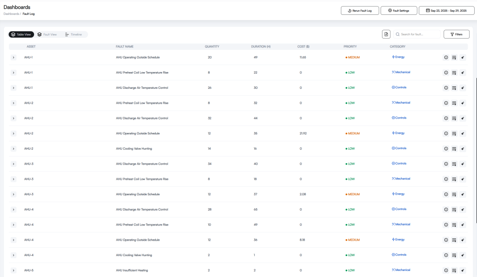The image size is (477, 277).
Task: Select the Table View tab
Action: pos(21,34)
